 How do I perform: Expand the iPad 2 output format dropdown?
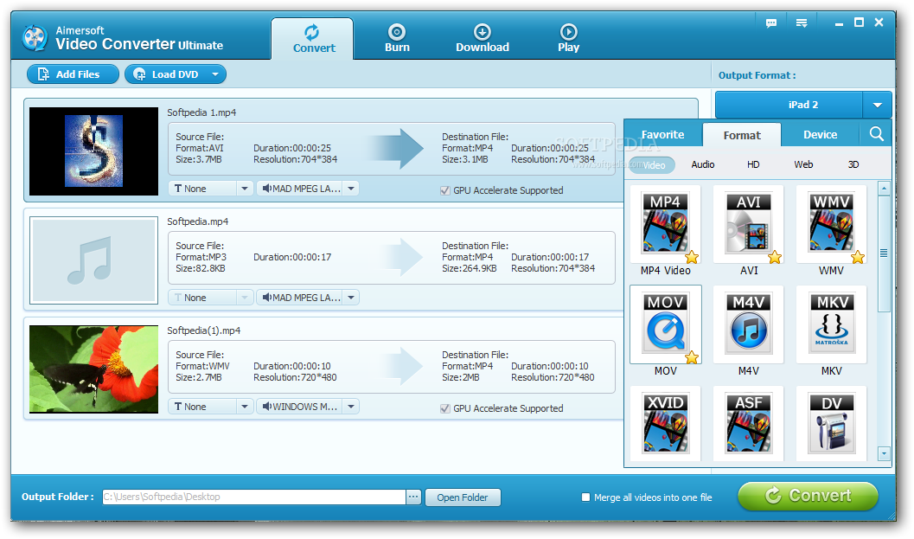[878, 105]
